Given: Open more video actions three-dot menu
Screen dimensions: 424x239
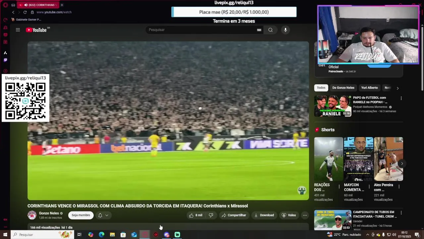Looking at the screenshot, I should point(305,215).
